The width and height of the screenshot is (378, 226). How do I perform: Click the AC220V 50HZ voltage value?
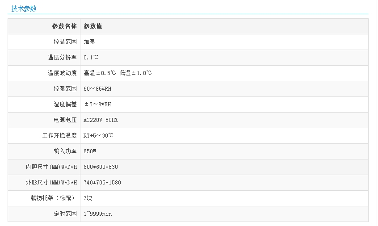pos(101,120)
